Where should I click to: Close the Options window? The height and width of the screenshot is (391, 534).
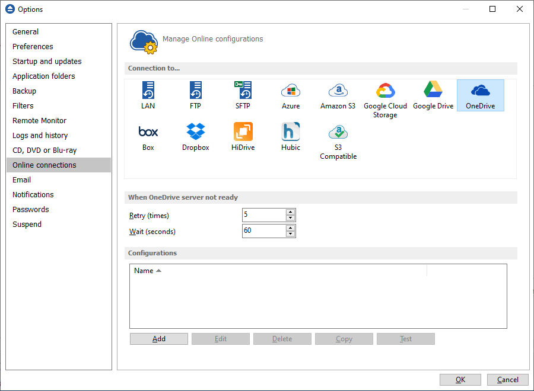[x=520, y=9]
